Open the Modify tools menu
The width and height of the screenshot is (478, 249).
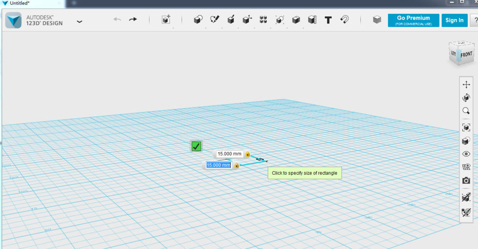click(247, 20)
